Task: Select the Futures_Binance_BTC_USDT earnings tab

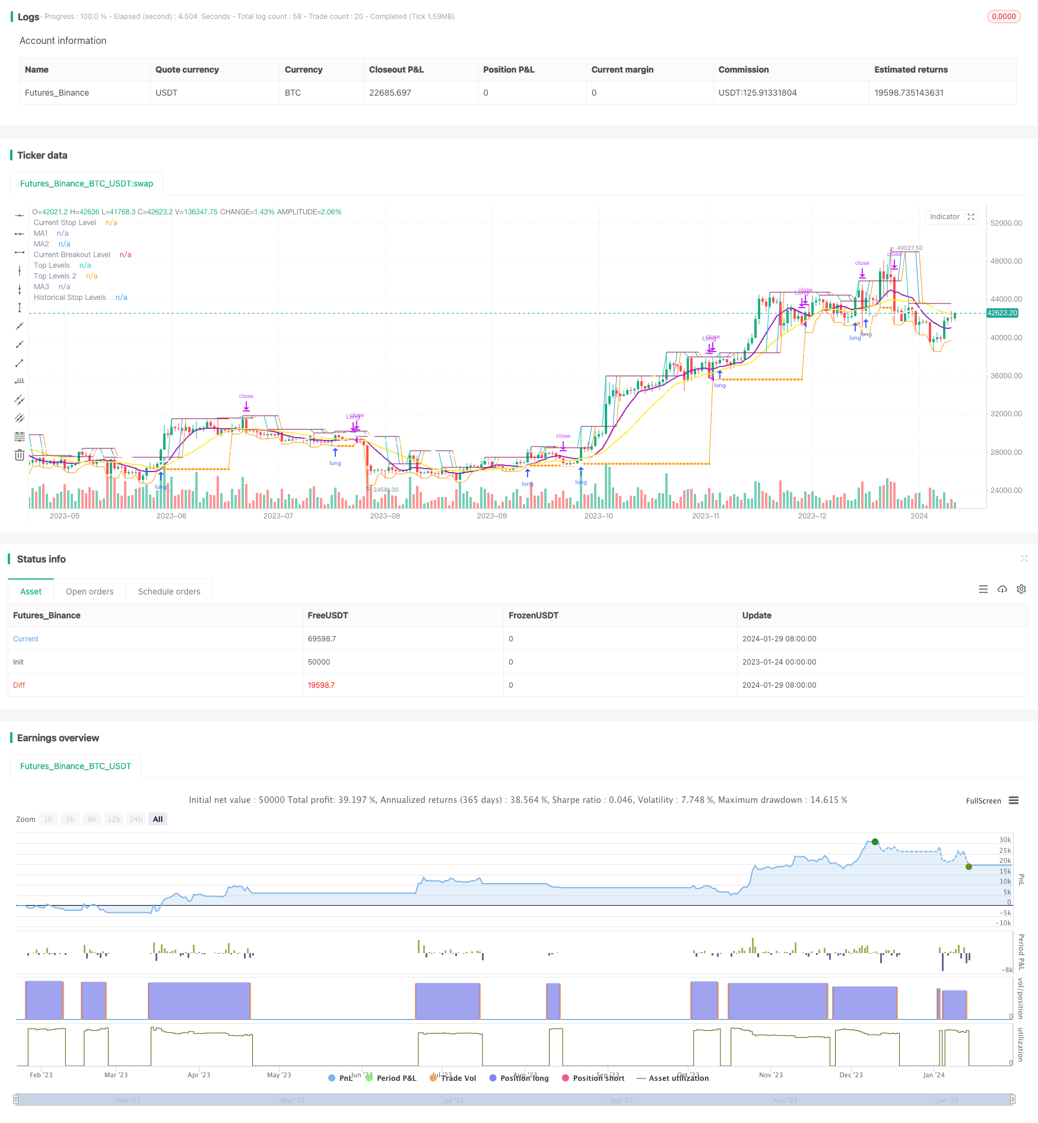Action: (x=75, y=766)
